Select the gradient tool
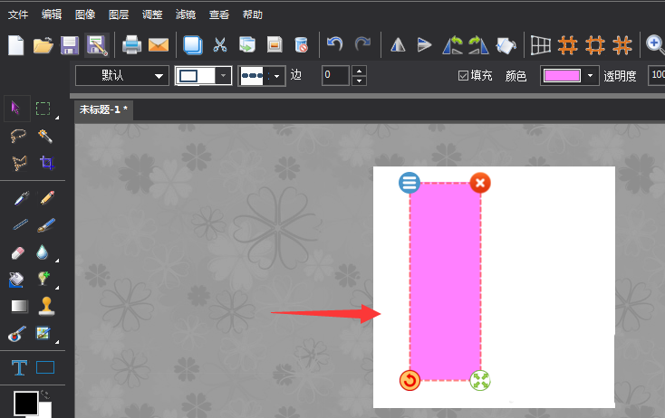 (x=20, y=306)
